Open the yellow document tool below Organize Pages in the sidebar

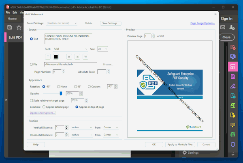(233, 115)
